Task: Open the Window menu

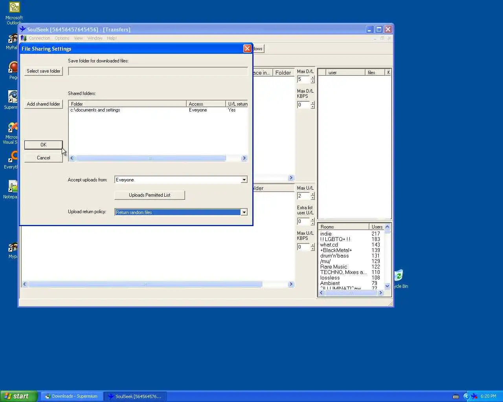Action: pyautogui.click(x=95, y=38)
